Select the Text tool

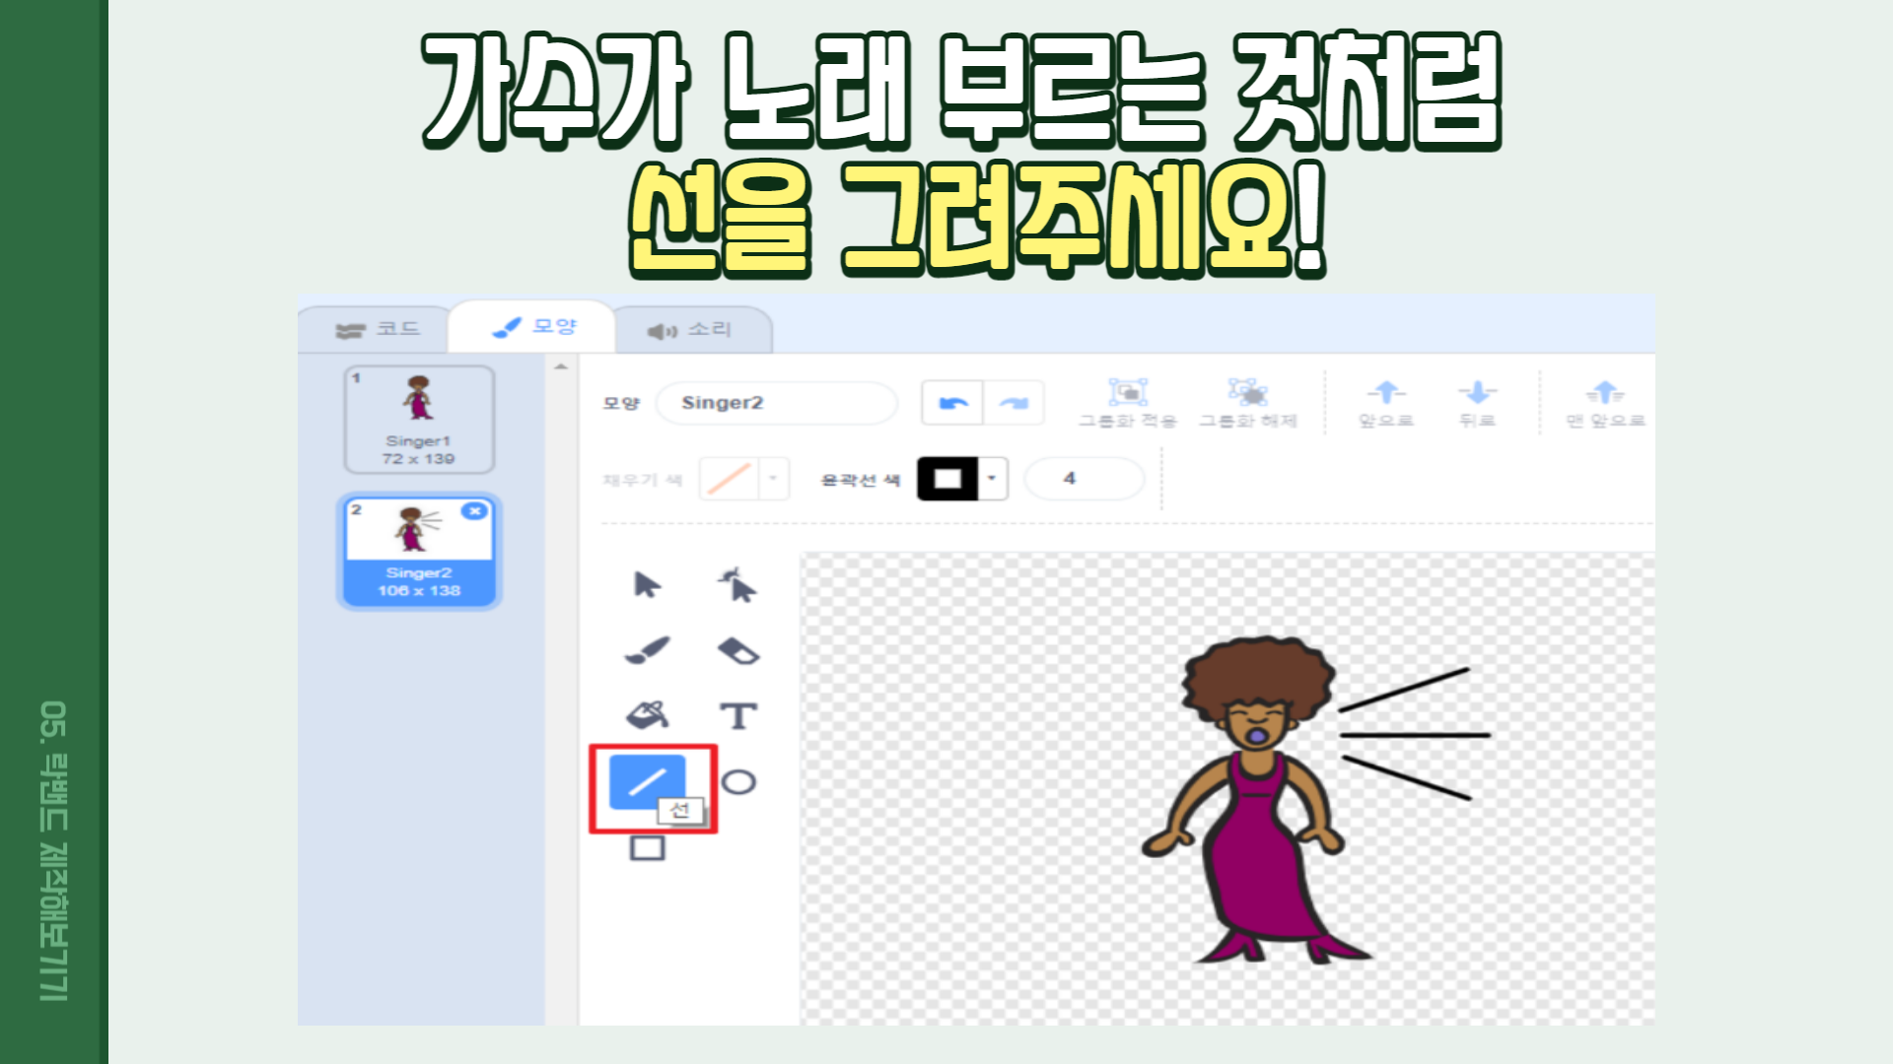click(x=737, y=715)
